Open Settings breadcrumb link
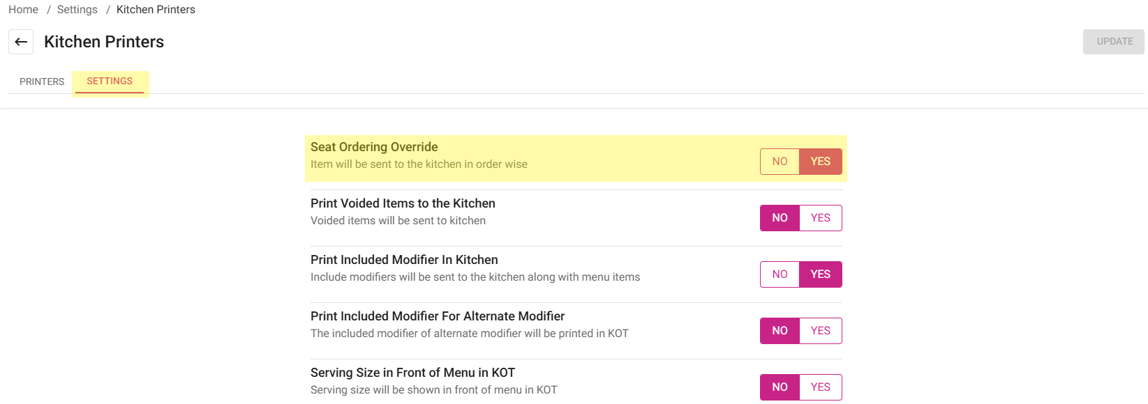The image size is (1148, 404). coord(77,10)
